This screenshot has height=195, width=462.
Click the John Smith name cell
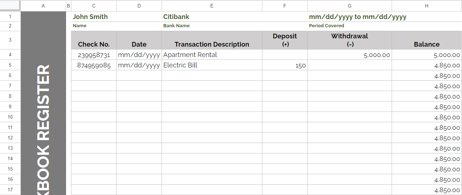[x=94, y=16]
